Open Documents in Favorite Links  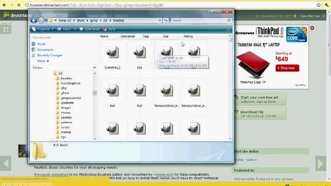(46, 50)
